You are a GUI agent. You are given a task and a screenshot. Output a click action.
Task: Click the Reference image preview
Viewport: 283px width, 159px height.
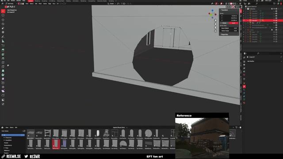[x=202, y=138]
